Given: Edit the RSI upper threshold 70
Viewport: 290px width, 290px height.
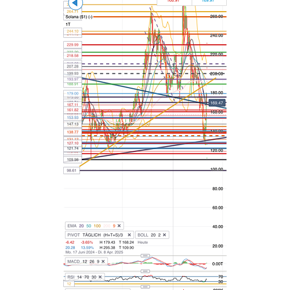Looking at the screenshot, I should (86, 277).
